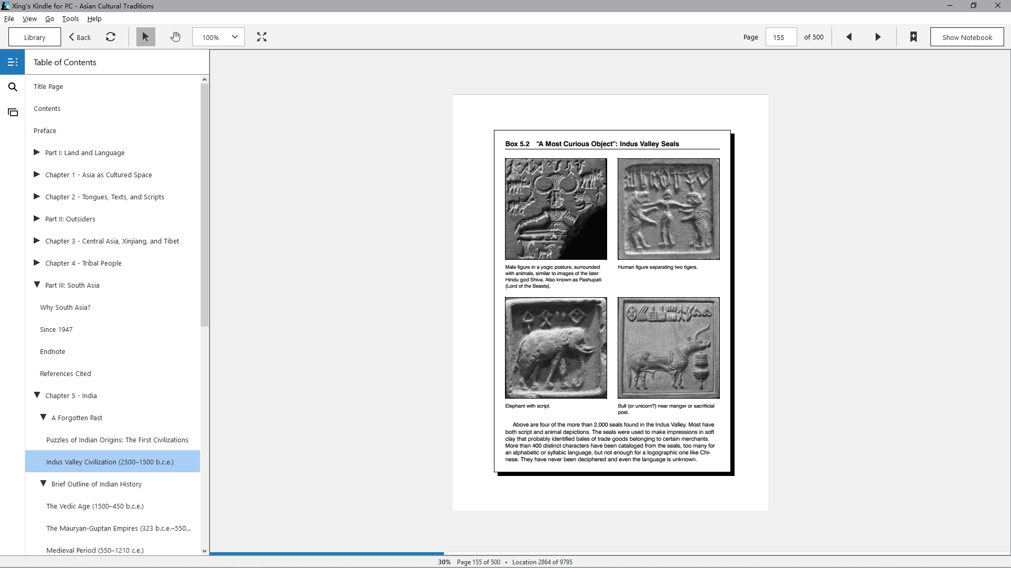
Task: Click the contents scroll down arrow
Action: [x=204, y=551]
